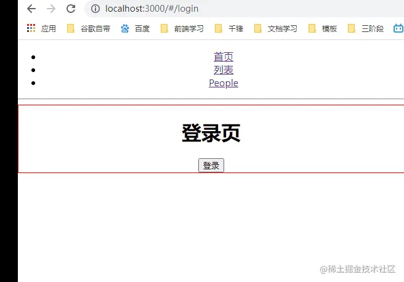This screenshot has width=404, height=282.
Task: Open the 三阶段 bookmark folder
Action: click(366, 28)
